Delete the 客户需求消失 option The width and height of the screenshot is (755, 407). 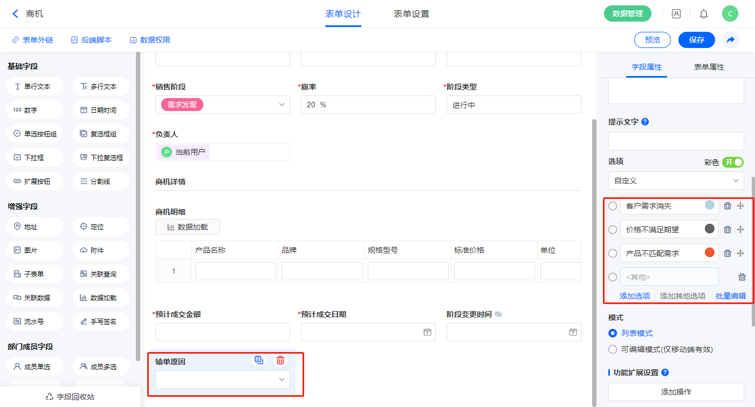click(727, 206)
